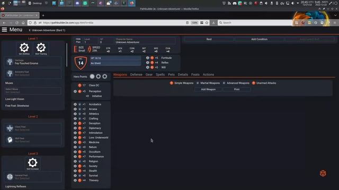Click the Class DC proficiency badge
The width and height of the screenshot is (339, 190).
pos(79,85)
